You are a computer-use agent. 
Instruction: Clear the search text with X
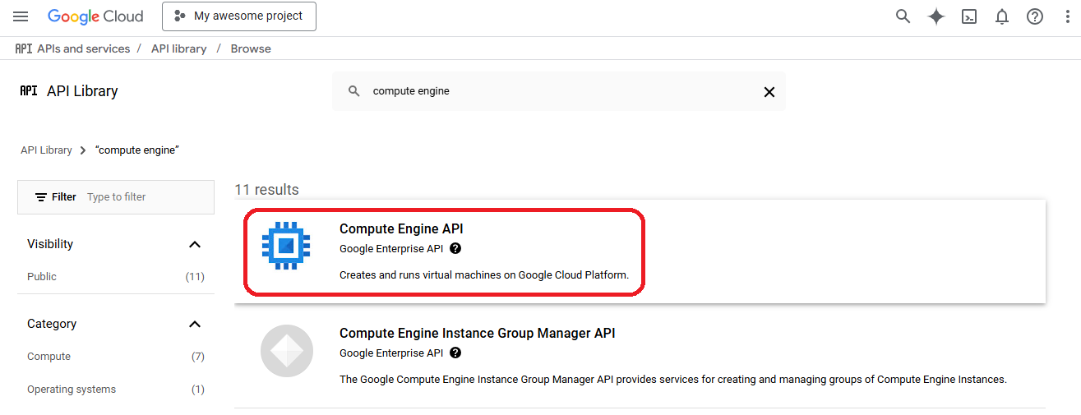pyautogui.click(x=769, y=92)
